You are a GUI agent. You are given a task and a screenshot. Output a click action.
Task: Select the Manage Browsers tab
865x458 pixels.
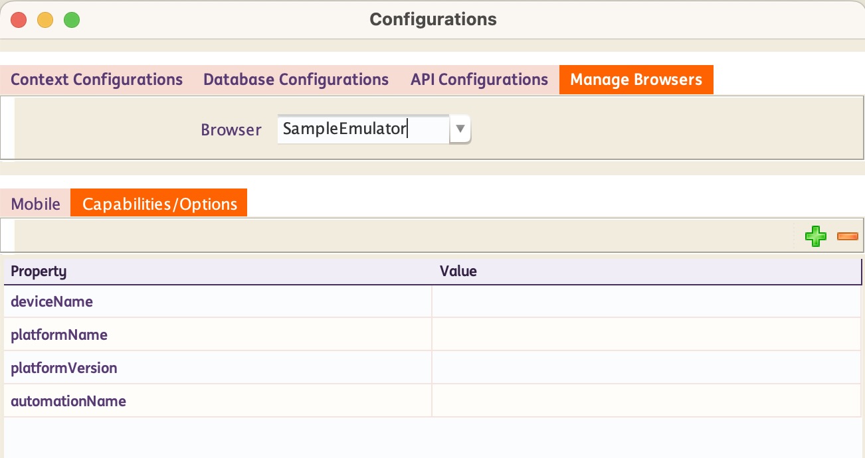click(x=636, y=80)
